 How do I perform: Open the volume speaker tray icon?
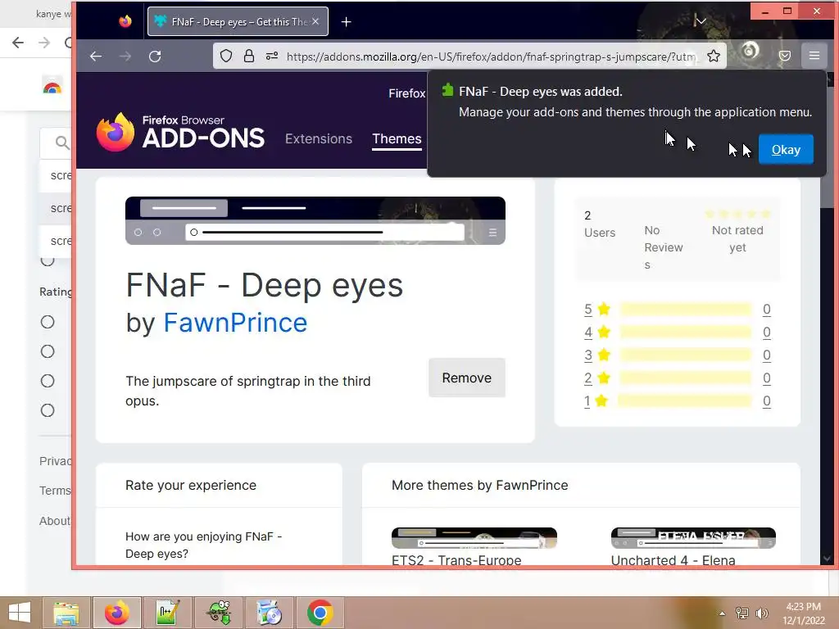(762, 613)
